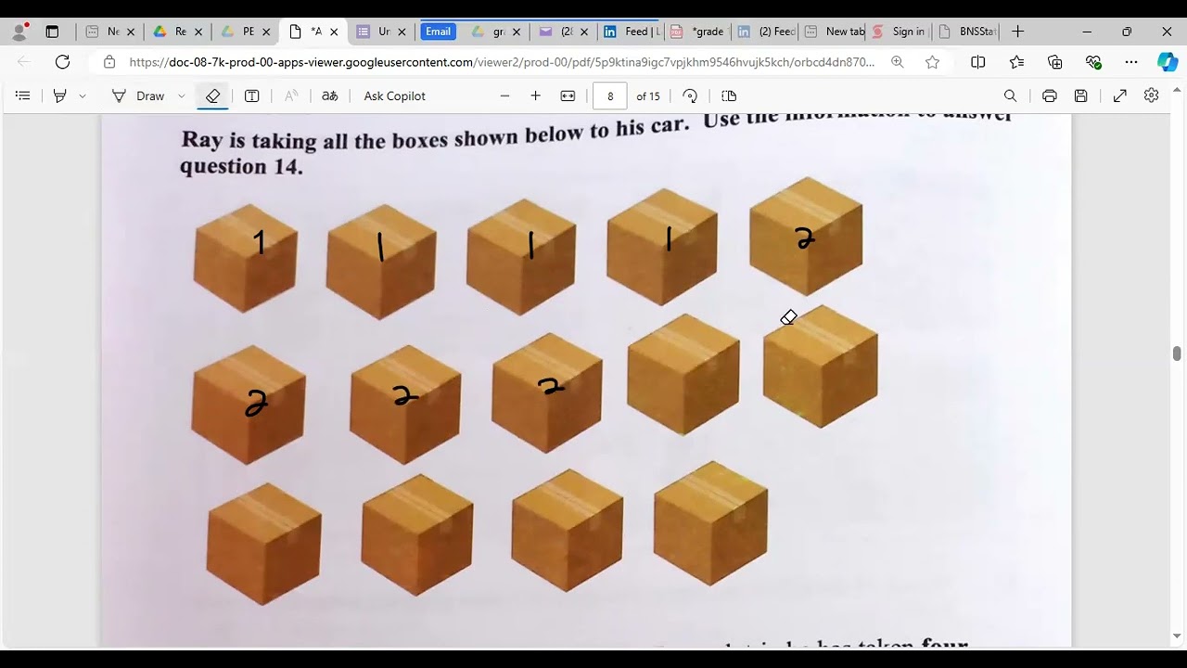This screenshot has height=668, width=1187.
Task: Open the page view options
Action: click(x=729, y=96)
